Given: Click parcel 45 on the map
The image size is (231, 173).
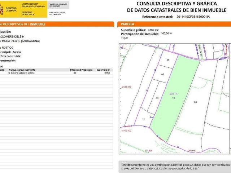Looking at the screenshot, I should tap(168, 60).
